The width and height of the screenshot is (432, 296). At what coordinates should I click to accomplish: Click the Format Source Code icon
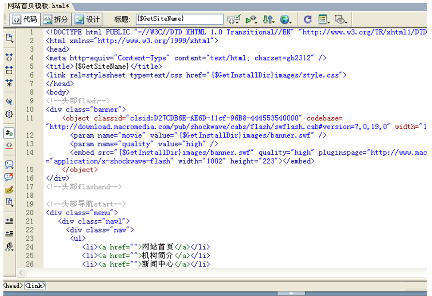9,247
